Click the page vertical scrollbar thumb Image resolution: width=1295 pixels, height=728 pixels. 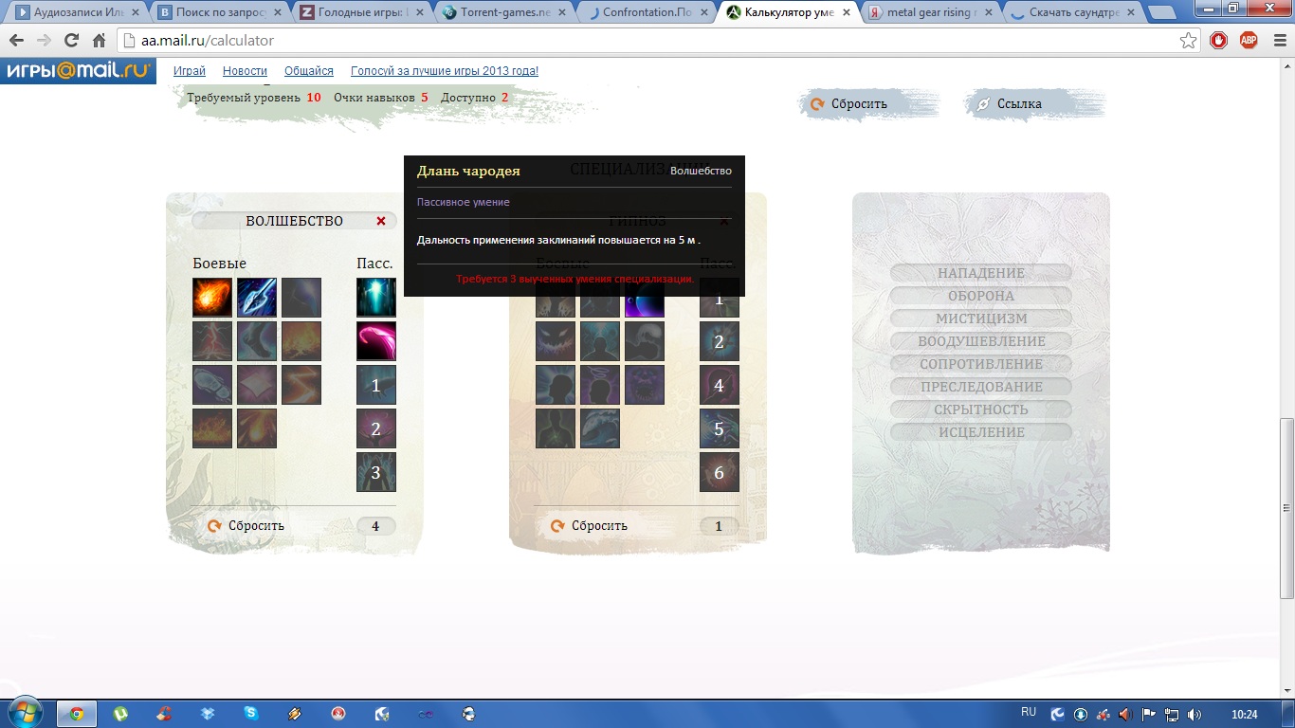coord(1286,508)
